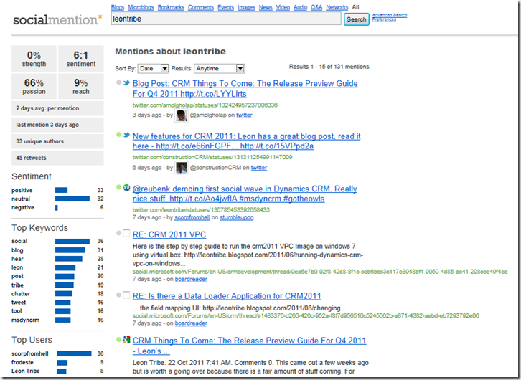Open @reubenk demoing first social wave link
521x380 pixels.
point(245,194)
